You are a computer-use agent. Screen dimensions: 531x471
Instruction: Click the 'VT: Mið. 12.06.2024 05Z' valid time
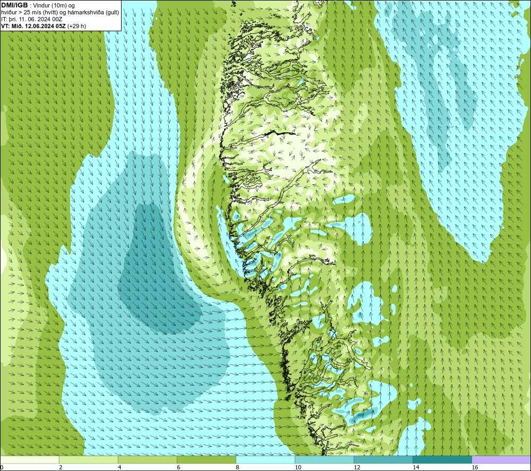tap(33, 26)
